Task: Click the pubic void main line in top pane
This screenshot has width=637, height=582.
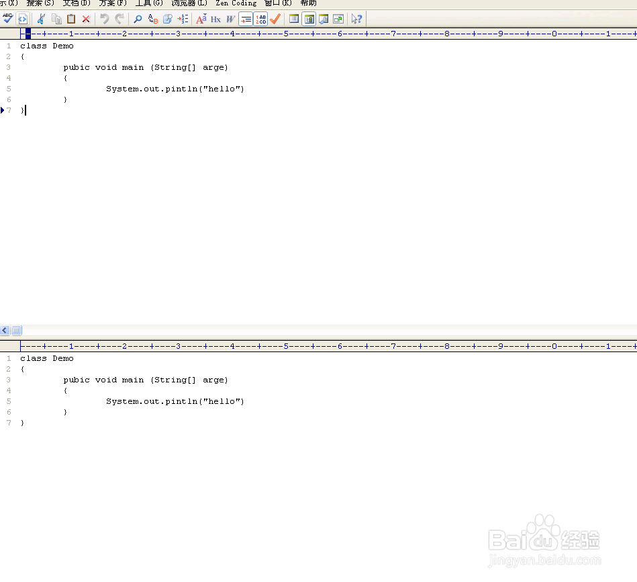Action: pos(146,67)
